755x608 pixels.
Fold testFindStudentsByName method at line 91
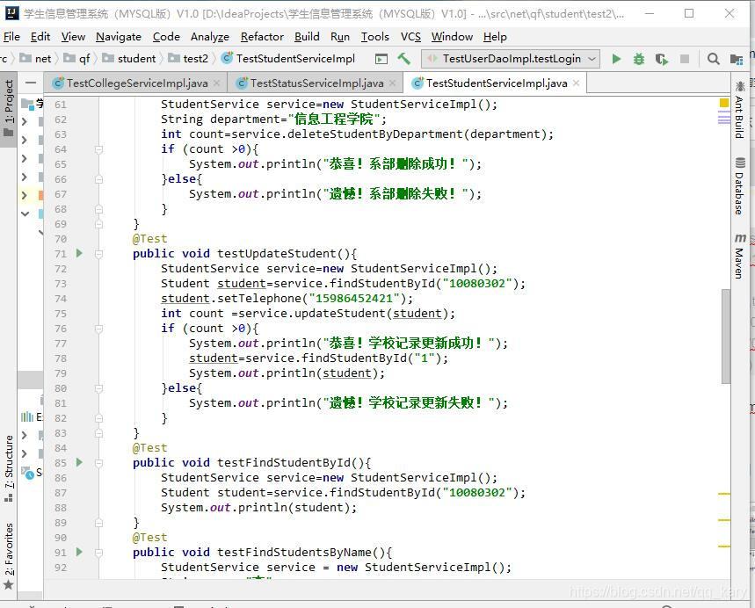(x=98, y=553)
